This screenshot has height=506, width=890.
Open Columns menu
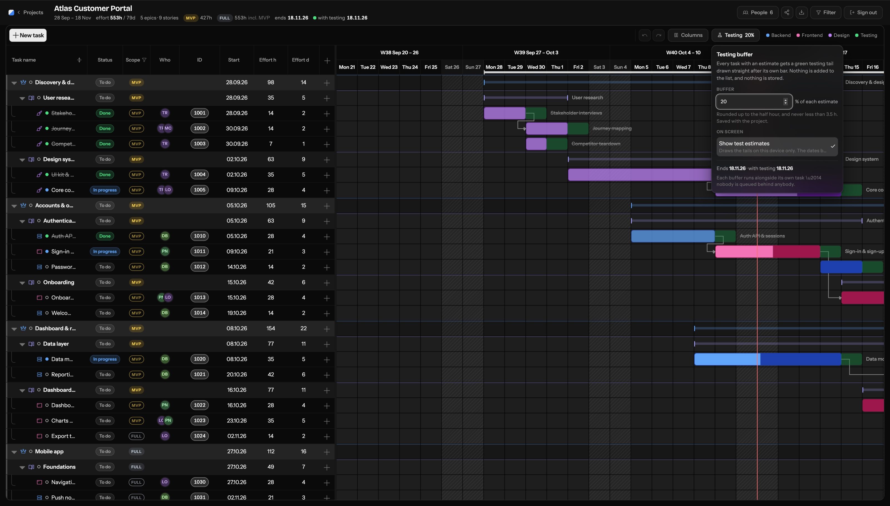(x=688, y=35)
